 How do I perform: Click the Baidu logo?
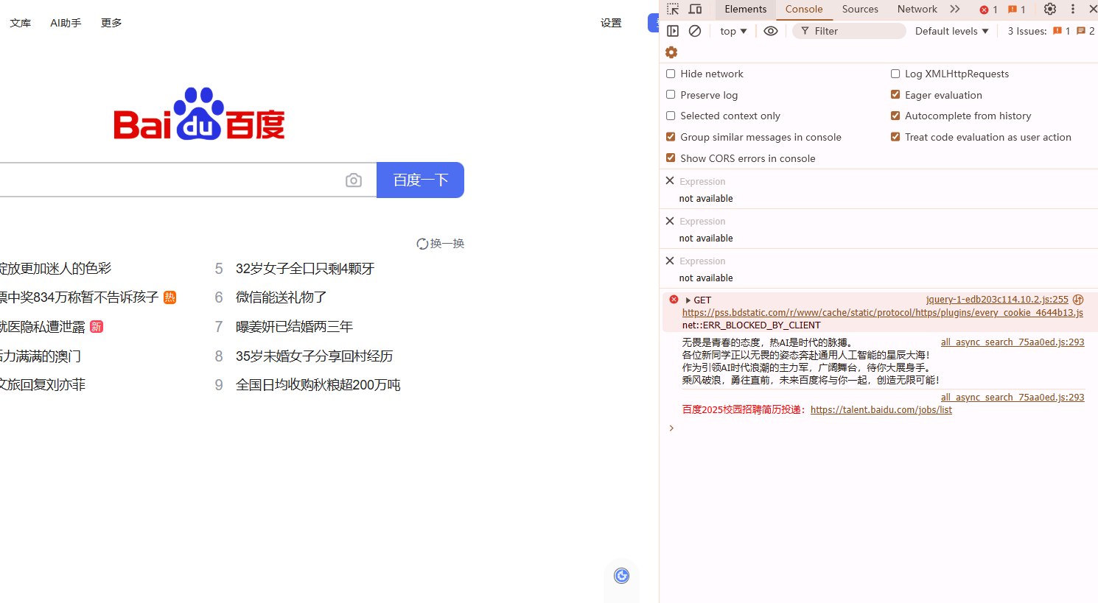(x=199, y=114)
